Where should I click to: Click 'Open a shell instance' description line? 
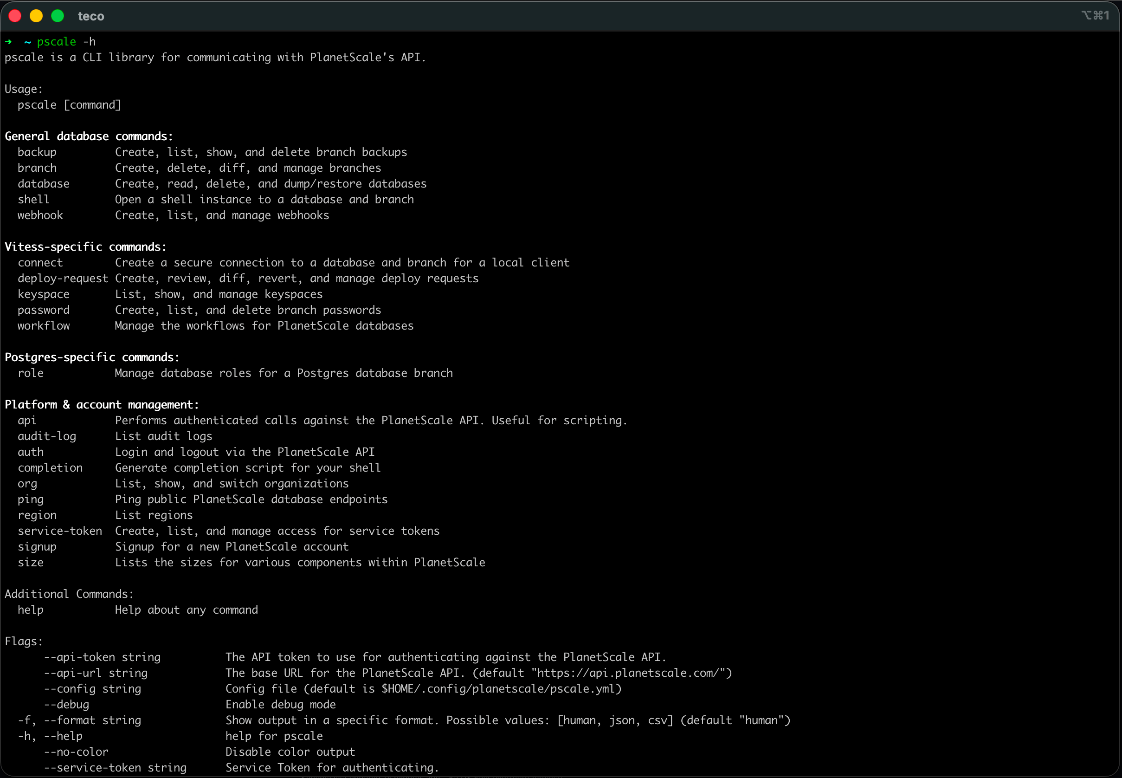click(x=264, y=200)
